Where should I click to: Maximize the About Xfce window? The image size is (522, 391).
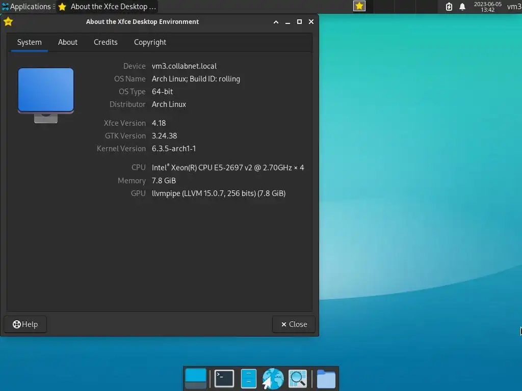coord(299,21)
